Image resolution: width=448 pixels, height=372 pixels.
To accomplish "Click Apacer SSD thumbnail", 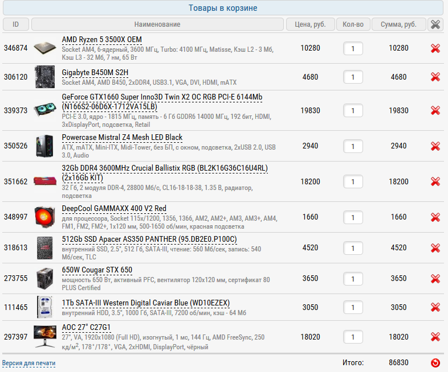I will click(45, 247).
